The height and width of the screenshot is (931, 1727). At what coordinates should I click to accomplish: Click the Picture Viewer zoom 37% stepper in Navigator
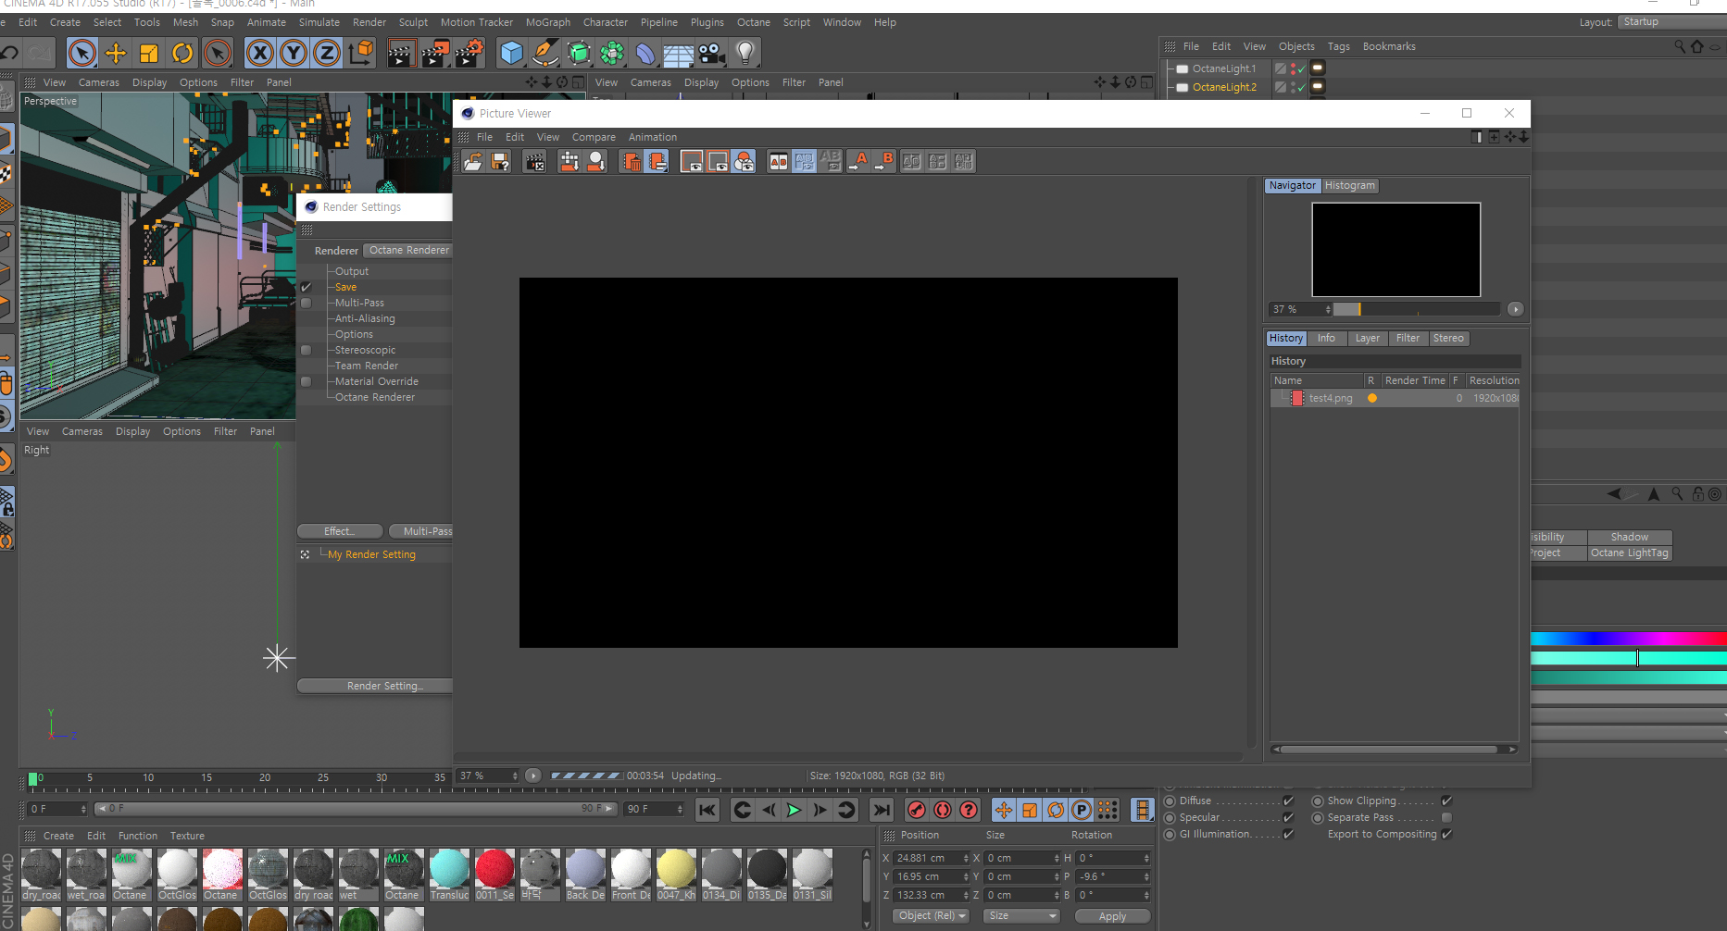tap(1328, 309)
